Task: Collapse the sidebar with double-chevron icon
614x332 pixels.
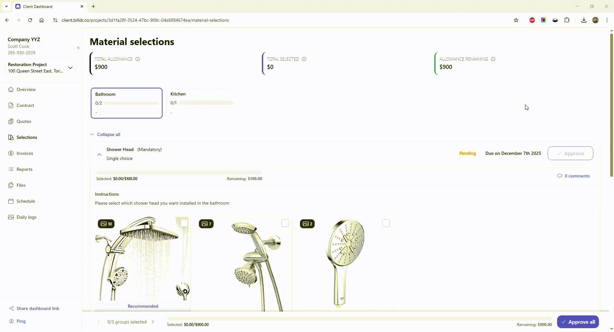Action: 78,48
